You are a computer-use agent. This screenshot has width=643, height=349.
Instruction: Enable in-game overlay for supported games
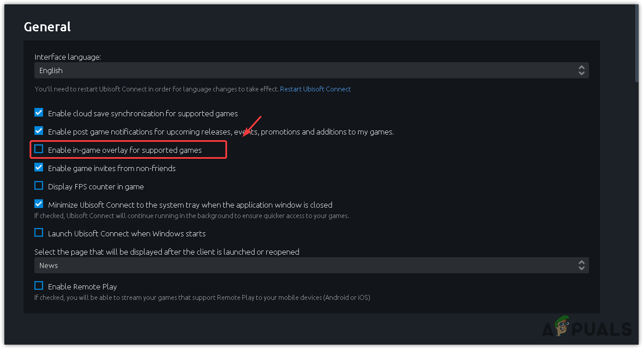pyautogui.click(x=39, y=149)
